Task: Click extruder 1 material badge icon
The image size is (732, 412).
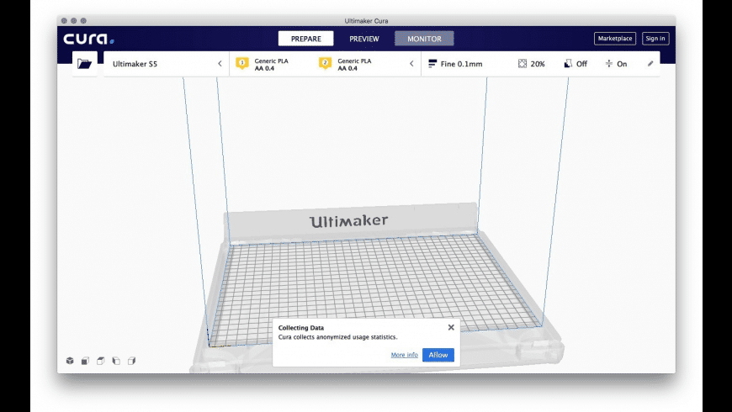Action: 241,63
